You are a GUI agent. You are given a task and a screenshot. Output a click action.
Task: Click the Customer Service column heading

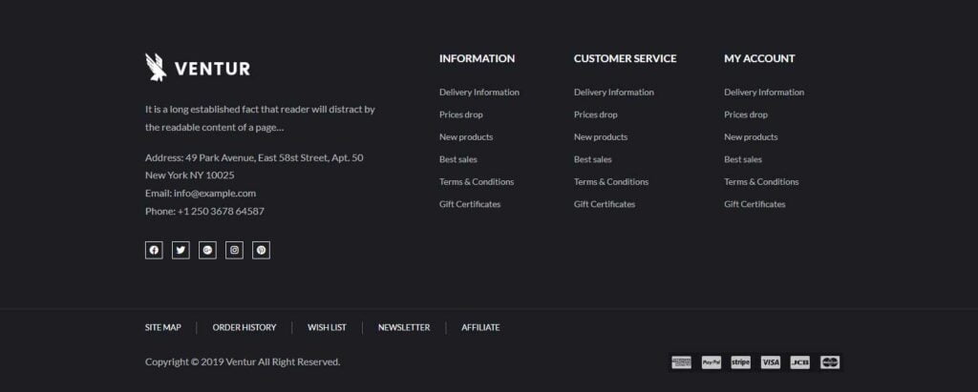(x=625, y=58)
